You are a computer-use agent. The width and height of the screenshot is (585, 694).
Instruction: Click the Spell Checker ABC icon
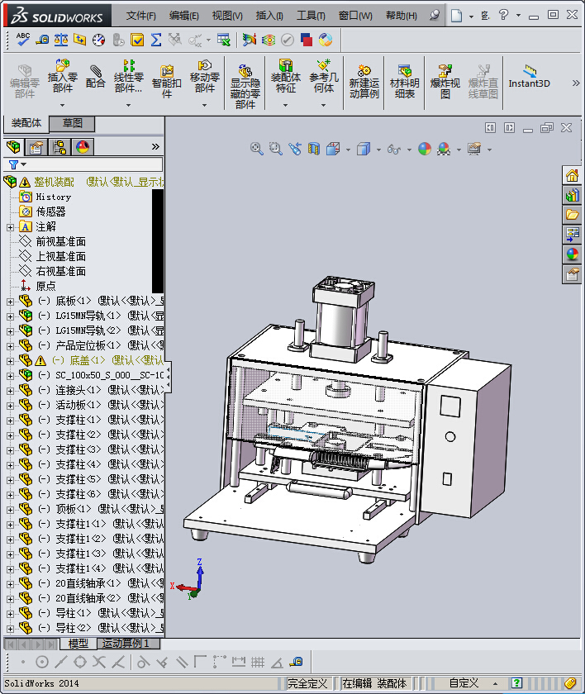pos(22,40)
